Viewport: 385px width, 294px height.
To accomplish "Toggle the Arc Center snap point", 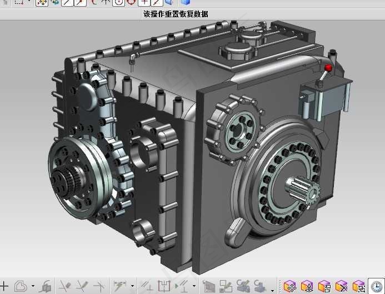I will point(118,3).
